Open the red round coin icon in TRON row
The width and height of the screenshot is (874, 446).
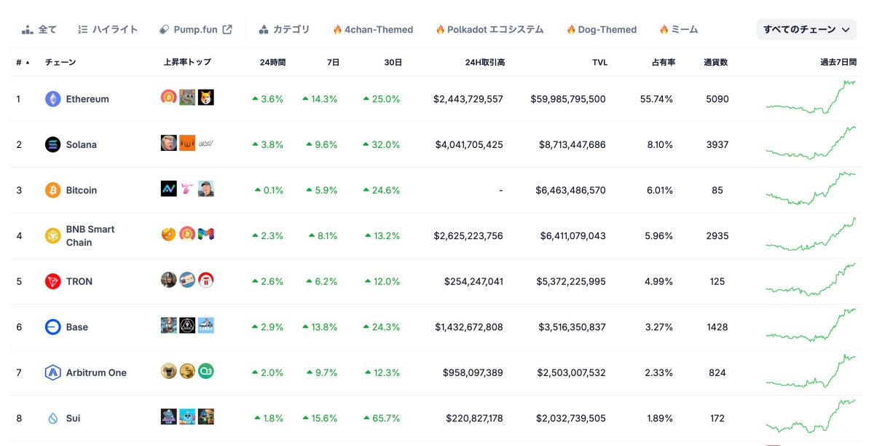[x=206, y=280]
